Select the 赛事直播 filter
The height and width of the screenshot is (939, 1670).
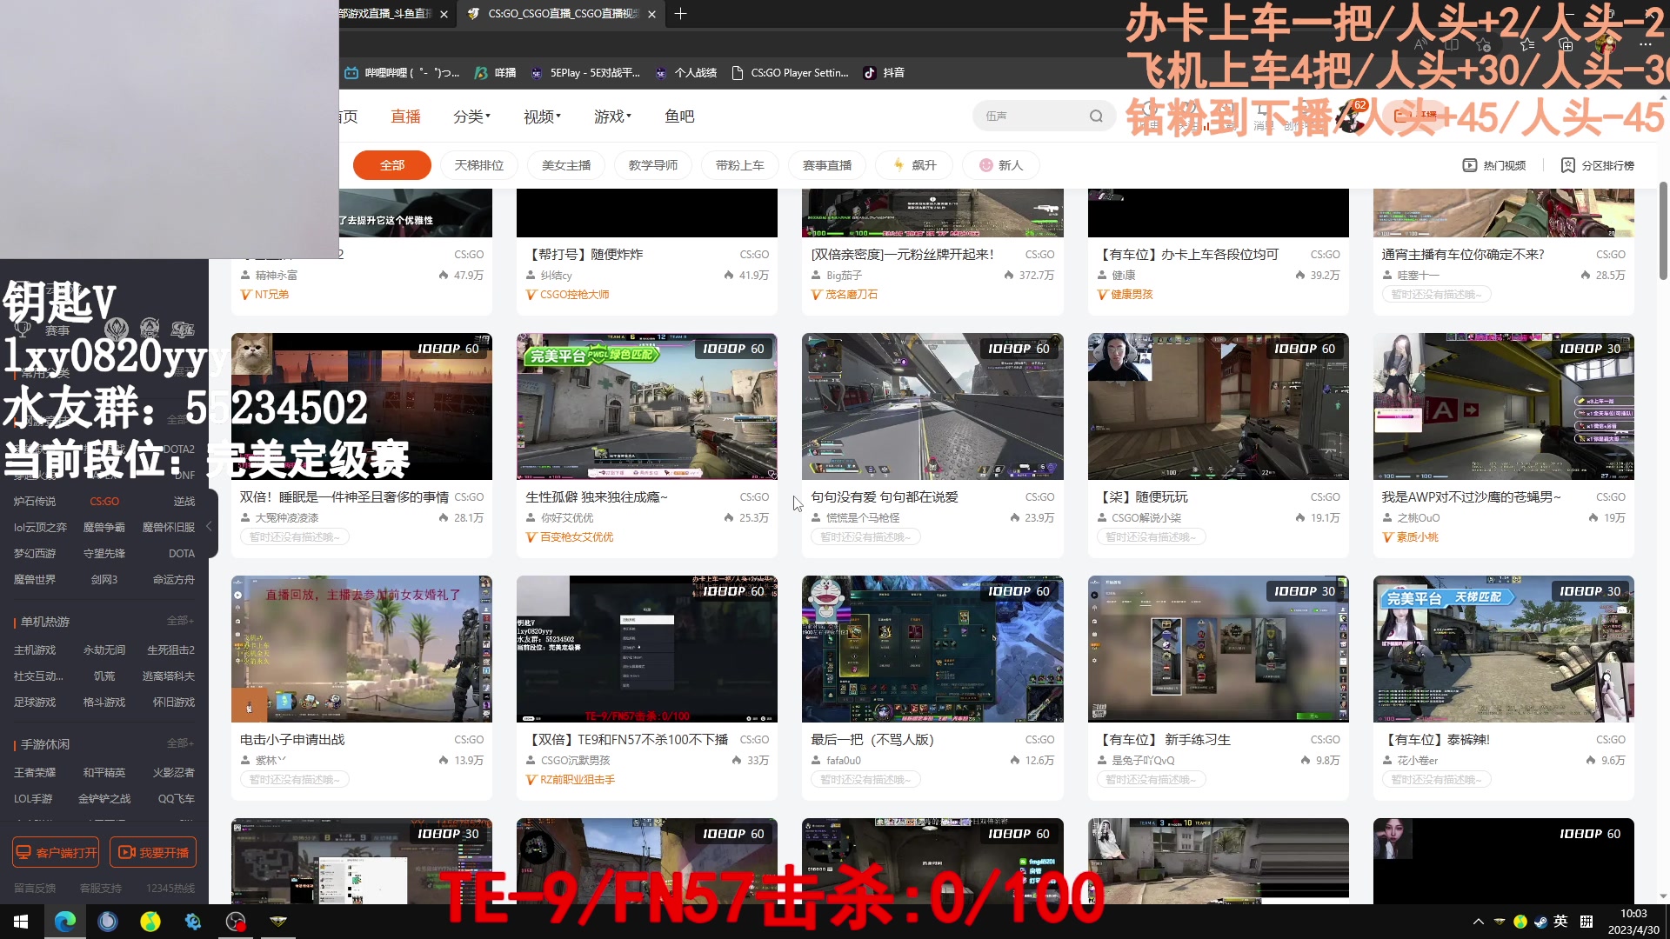tap(827, 165)
